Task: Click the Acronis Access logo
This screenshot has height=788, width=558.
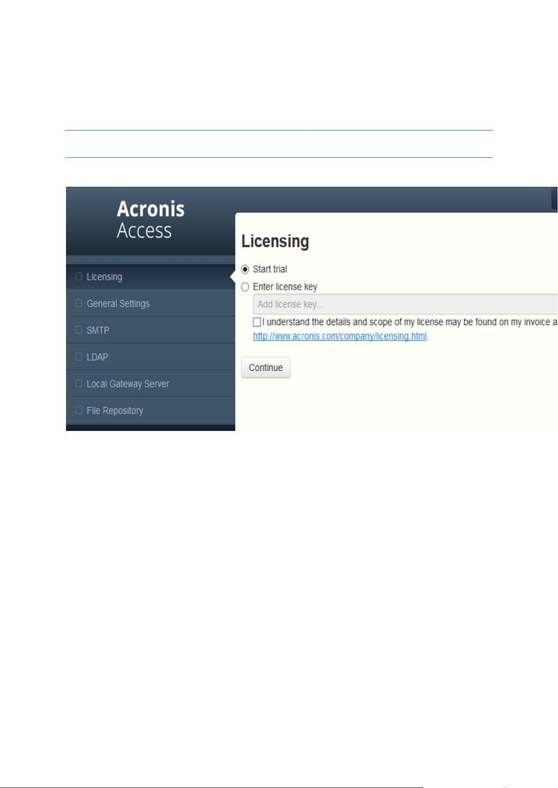Action: point(151,220)
